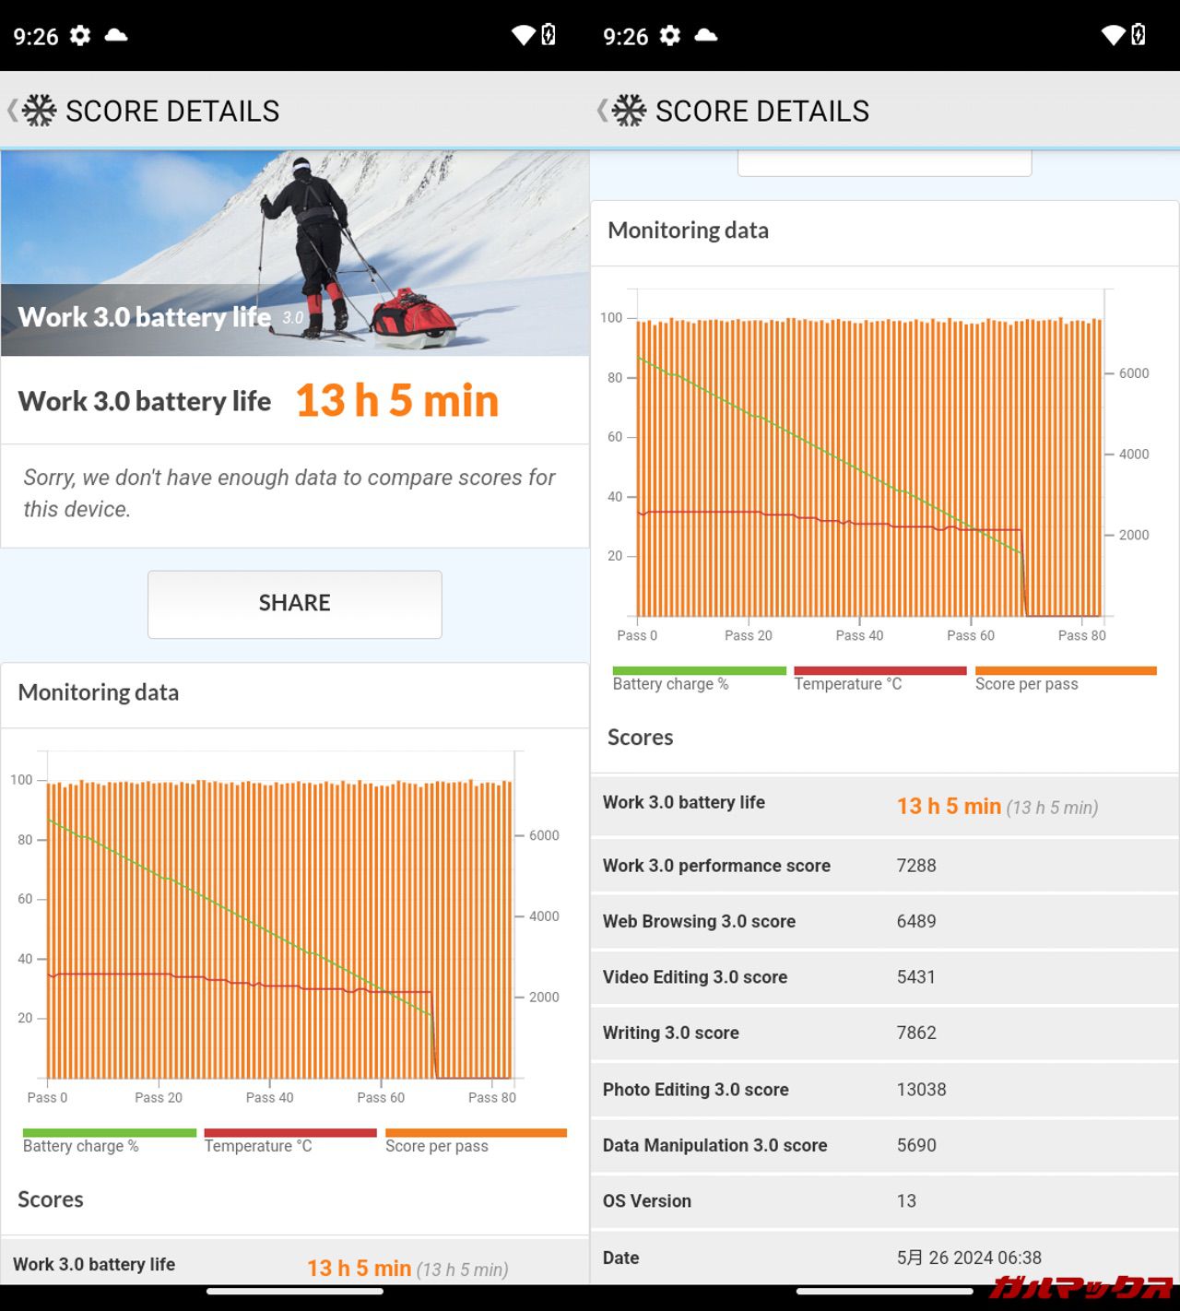The width and height of the screenshot is (1180, 1311).
Task: Tap cloud icon in right status bar
Action: click(706, 36)
